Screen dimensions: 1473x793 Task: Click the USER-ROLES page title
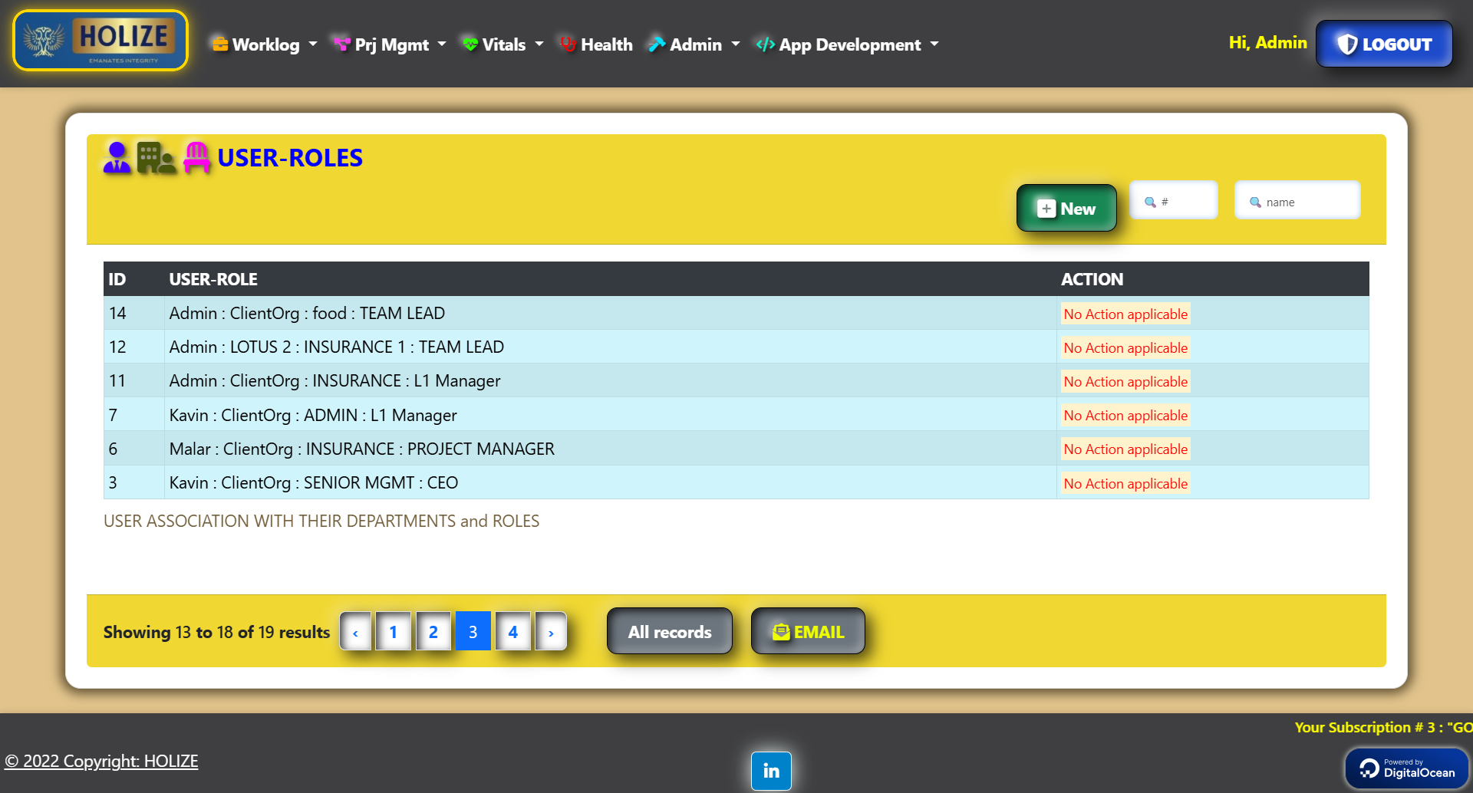click(290, 157)
